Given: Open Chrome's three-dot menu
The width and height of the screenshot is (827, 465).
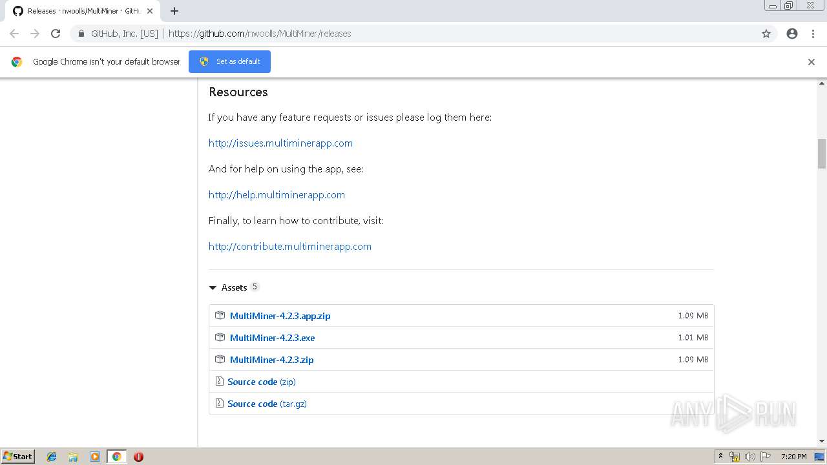Looking at the screenshot, I should pyautogui.click(x=813, y=34).
